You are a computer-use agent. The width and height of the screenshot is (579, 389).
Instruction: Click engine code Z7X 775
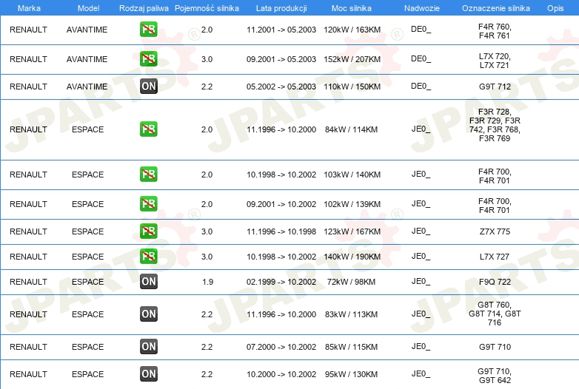pyautogui.click(x=495, y=231)
